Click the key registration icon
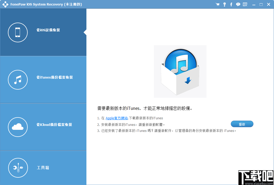The width and height of the screenshot is (274, 185). click(224, 4)
